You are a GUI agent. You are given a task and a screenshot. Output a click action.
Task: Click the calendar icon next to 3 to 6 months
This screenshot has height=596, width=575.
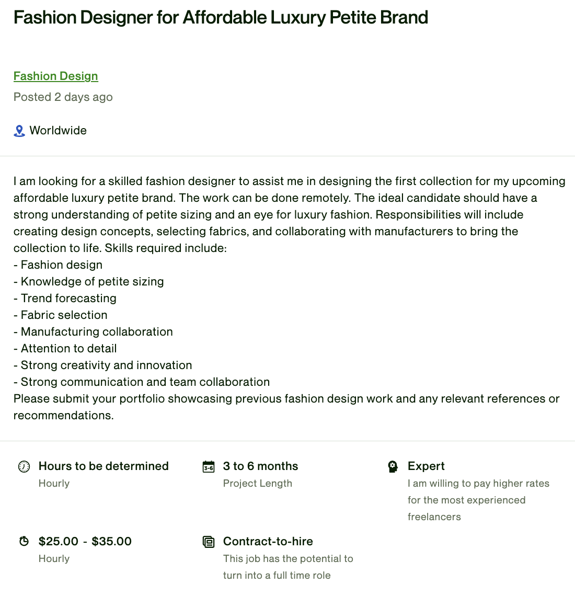pos(209,466)
